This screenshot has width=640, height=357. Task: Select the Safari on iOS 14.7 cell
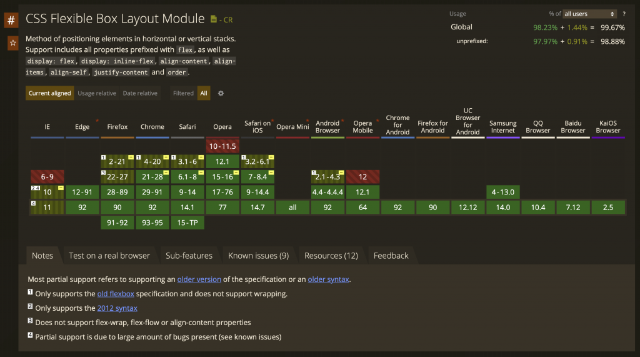[x=257, y=208]
